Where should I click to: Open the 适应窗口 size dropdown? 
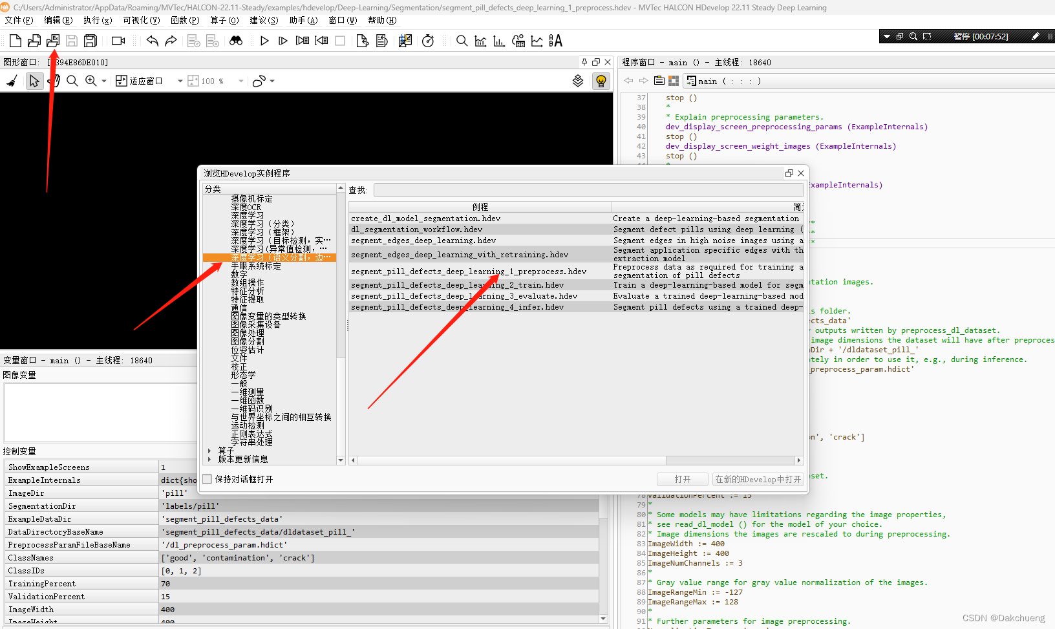click(x=180, y=81)
